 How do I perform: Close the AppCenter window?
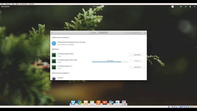click(x=52, y=33)
